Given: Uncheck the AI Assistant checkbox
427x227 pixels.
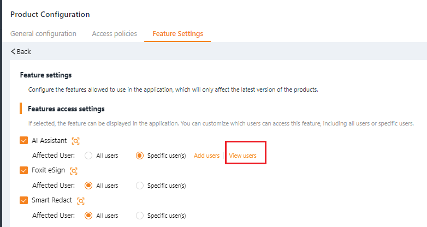Looking at the screenshot, I should (x=23, y=141).
